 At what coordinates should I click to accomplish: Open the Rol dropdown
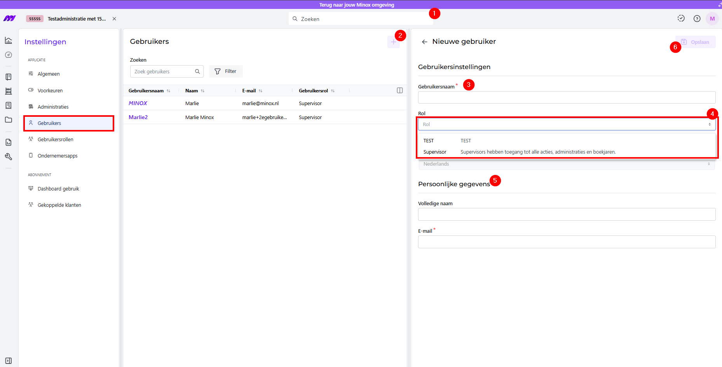567,124
